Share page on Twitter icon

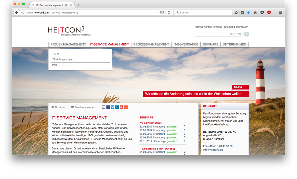click(113, 107)
